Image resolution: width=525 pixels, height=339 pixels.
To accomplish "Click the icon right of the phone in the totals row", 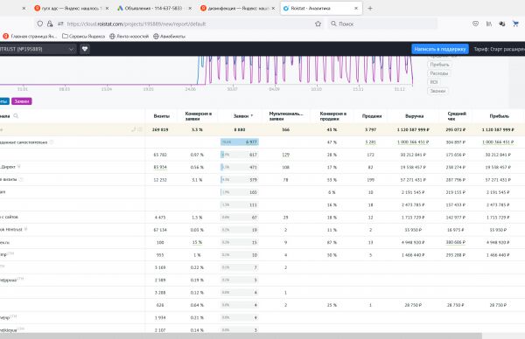I will [x=140, y=129].
